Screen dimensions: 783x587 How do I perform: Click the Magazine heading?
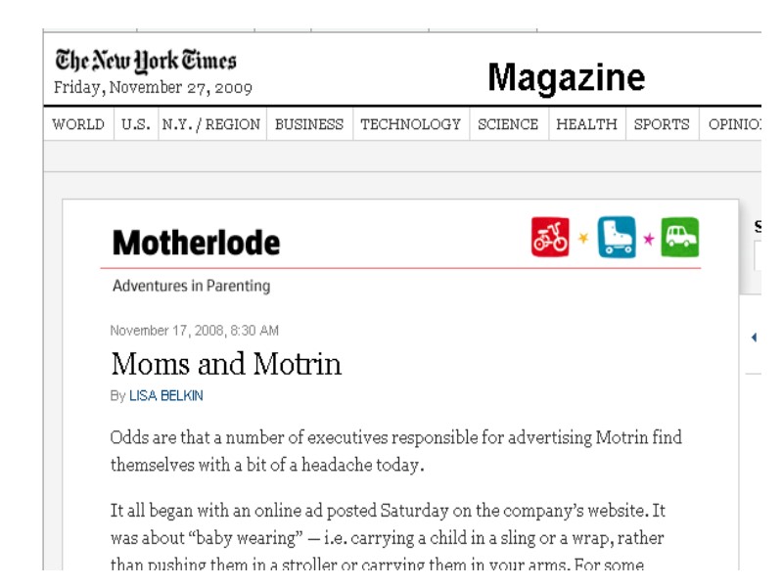[567, 76]
